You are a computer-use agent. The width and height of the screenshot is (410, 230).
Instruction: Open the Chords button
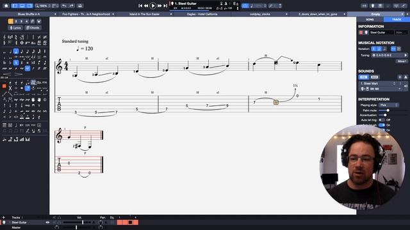pyautogui.click(x=33, y=28)
